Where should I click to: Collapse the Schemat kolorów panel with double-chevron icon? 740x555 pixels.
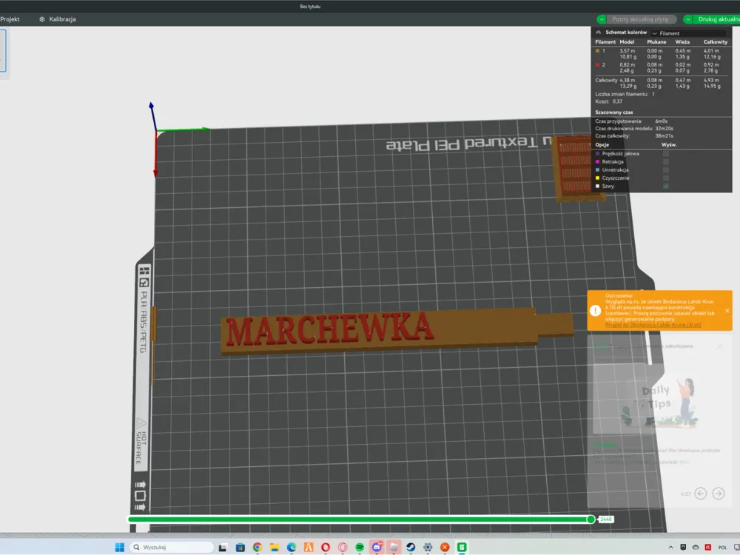click(599, 33)
